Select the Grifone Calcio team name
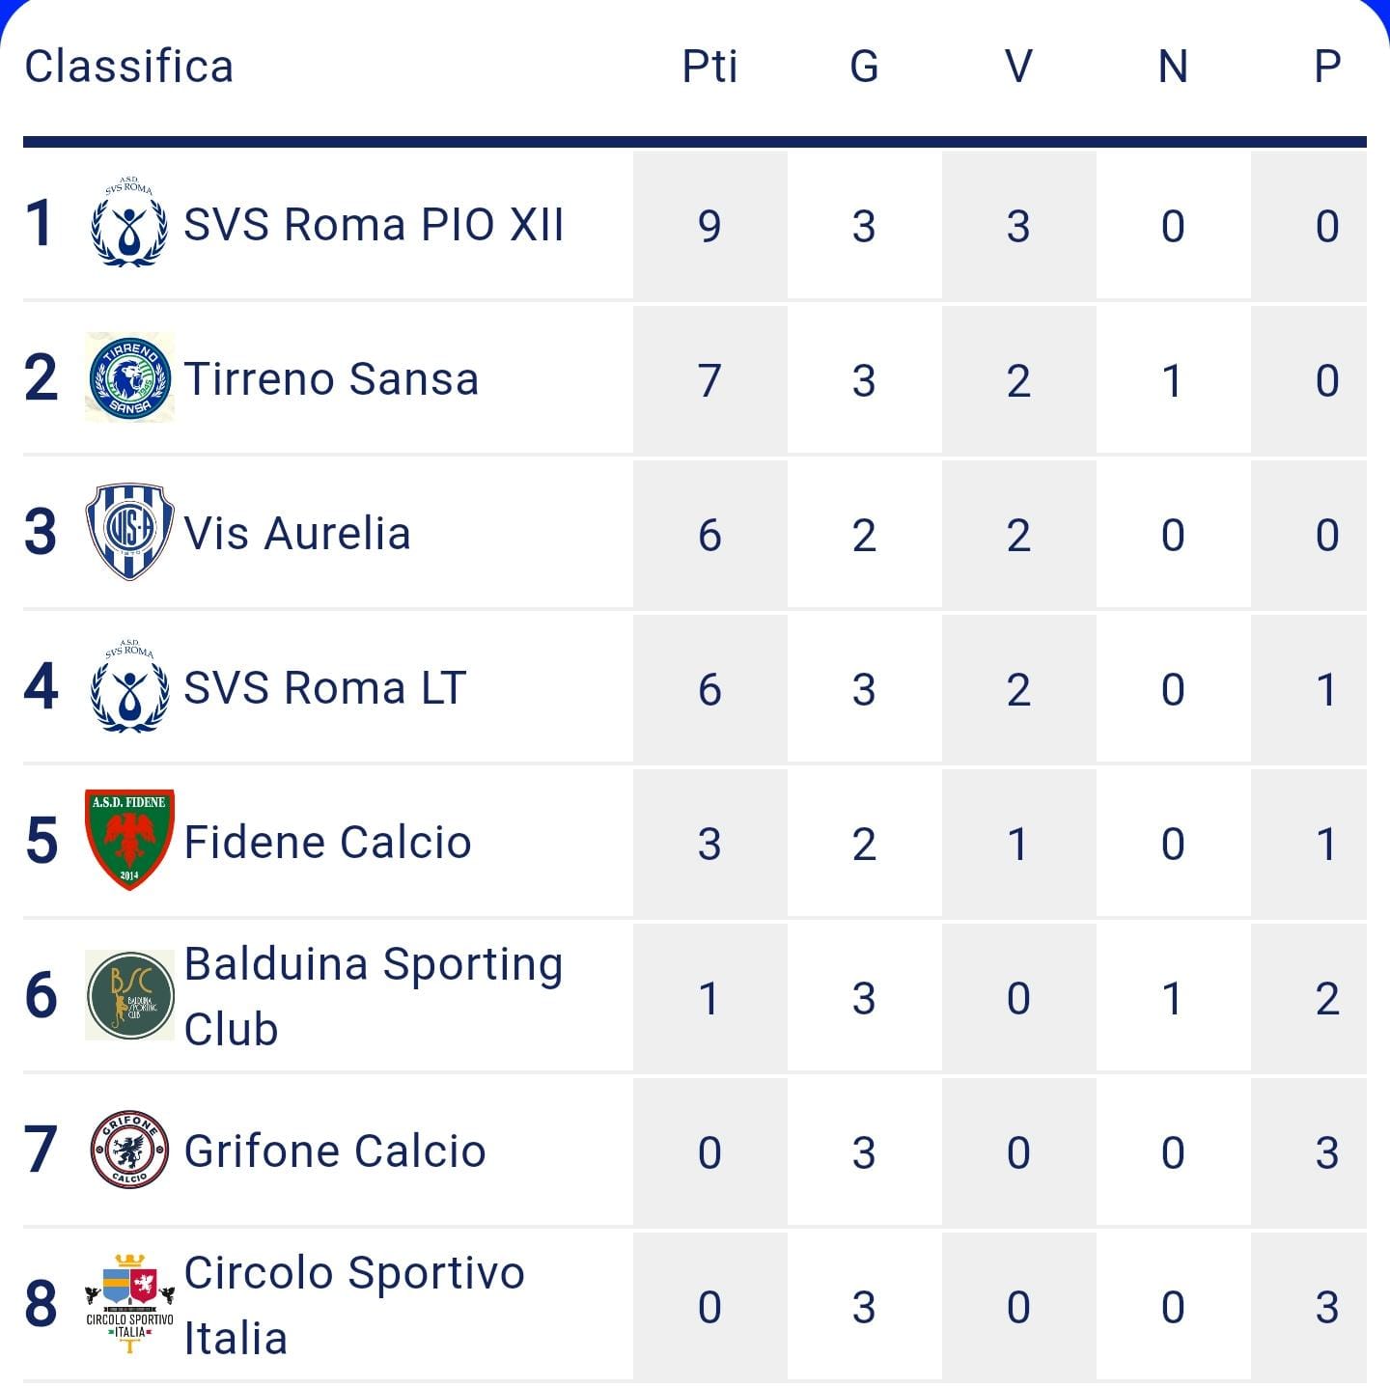The width and height of the screenshot is (1390, 1387). (x=334, y=1151)
